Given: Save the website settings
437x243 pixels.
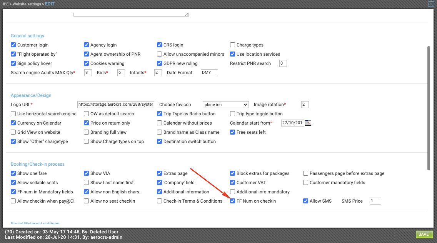Looking at the screenshot, I should (x=424, y=235).
